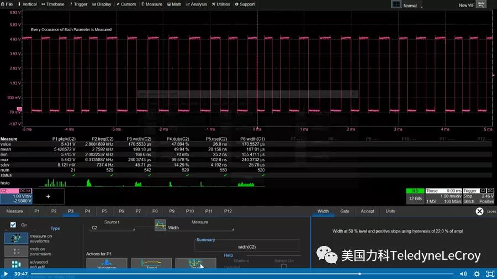The image size is (497, 279).
Task: Toggle the 'Always On' help markers checkbox
Action: tap(284, 267)
